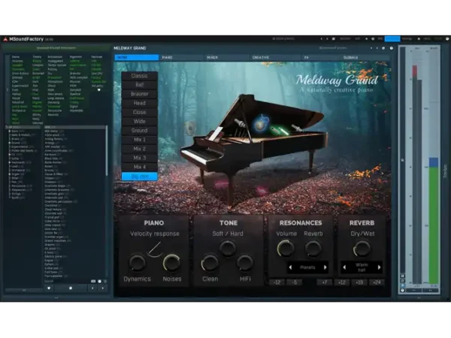Screen dimensions: 451x338
Task: Click the Dynamics knob
Action: click(x=138, y=263)
